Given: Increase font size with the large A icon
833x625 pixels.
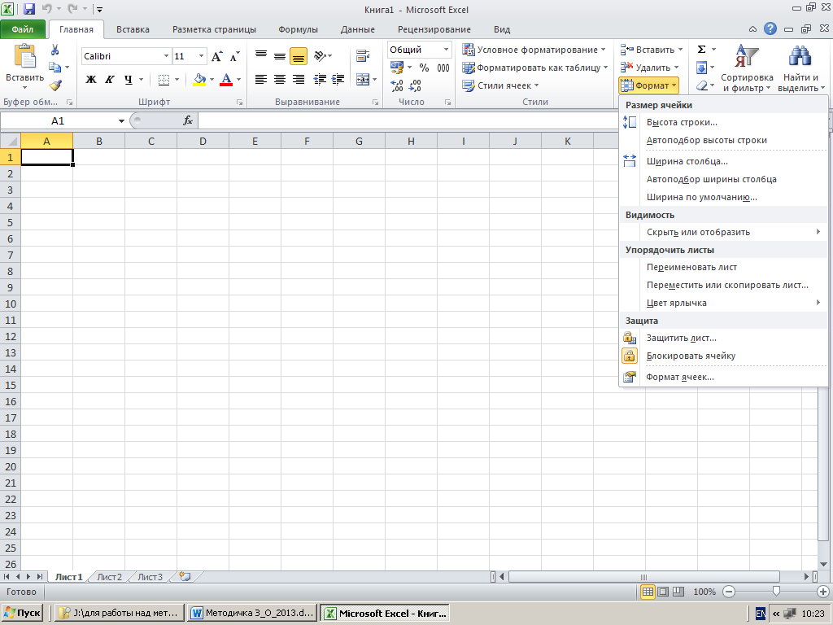Looking at the screenshot, I should point(216,56).
